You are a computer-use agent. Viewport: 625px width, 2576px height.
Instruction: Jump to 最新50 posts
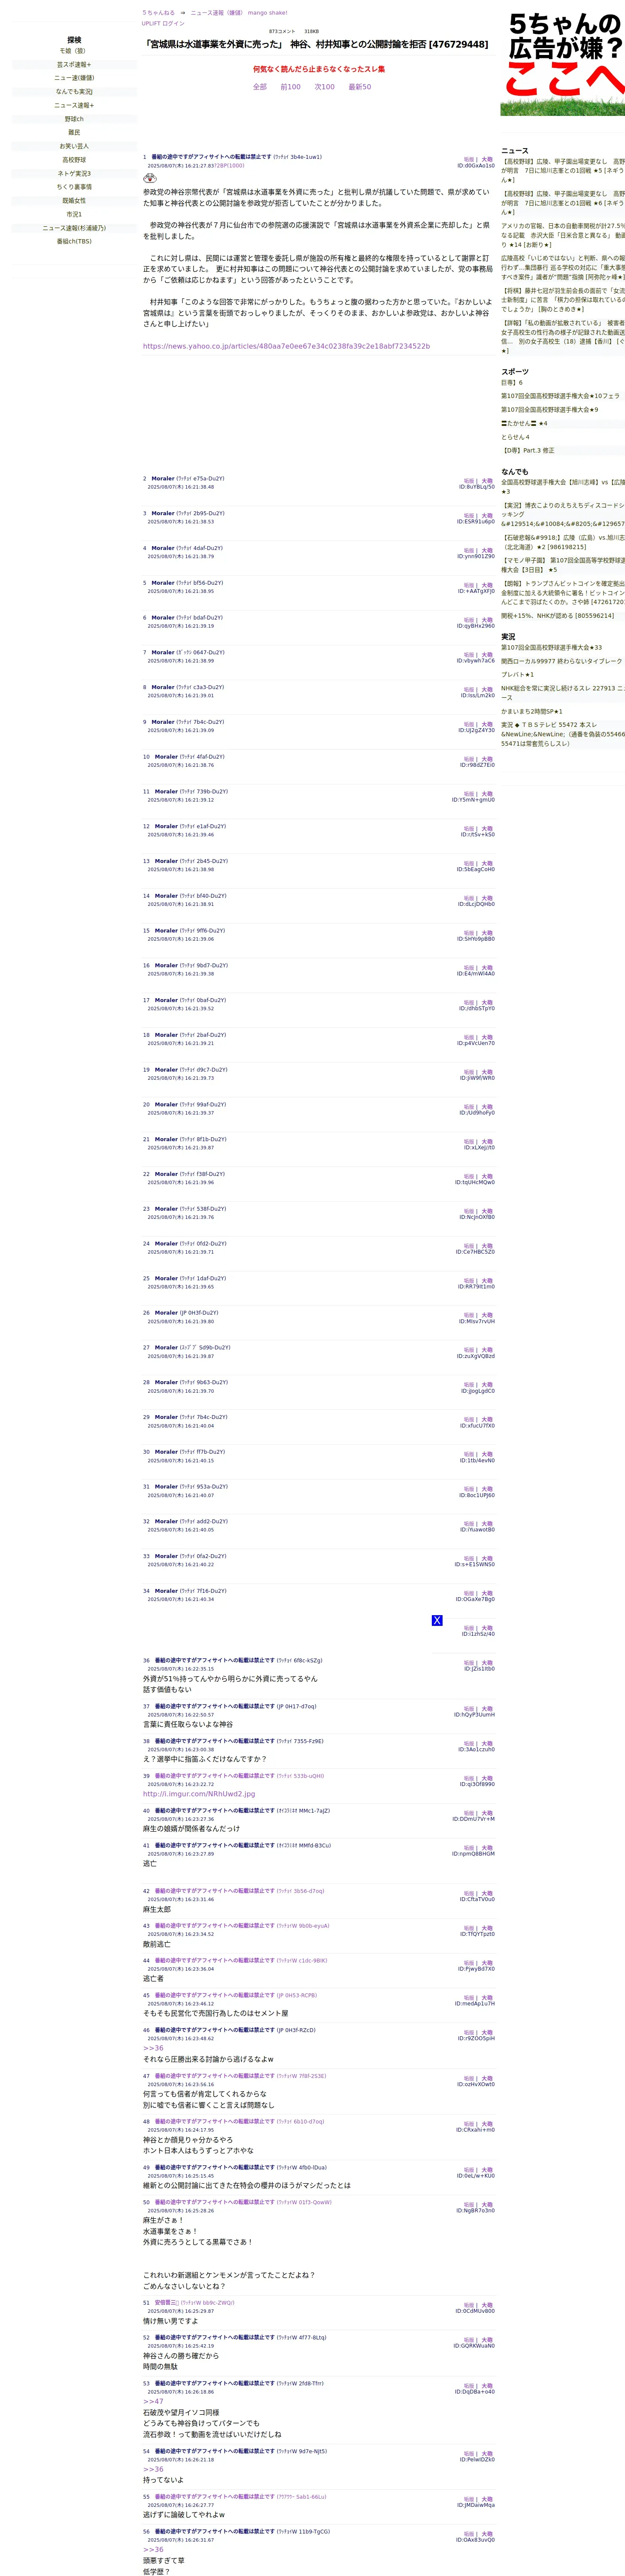point(359,87)
